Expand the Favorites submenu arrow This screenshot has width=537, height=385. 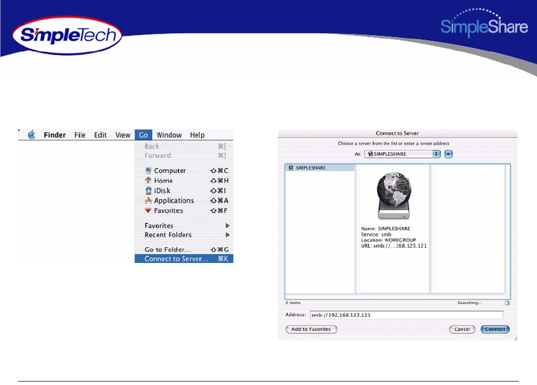tap(228, 226)
